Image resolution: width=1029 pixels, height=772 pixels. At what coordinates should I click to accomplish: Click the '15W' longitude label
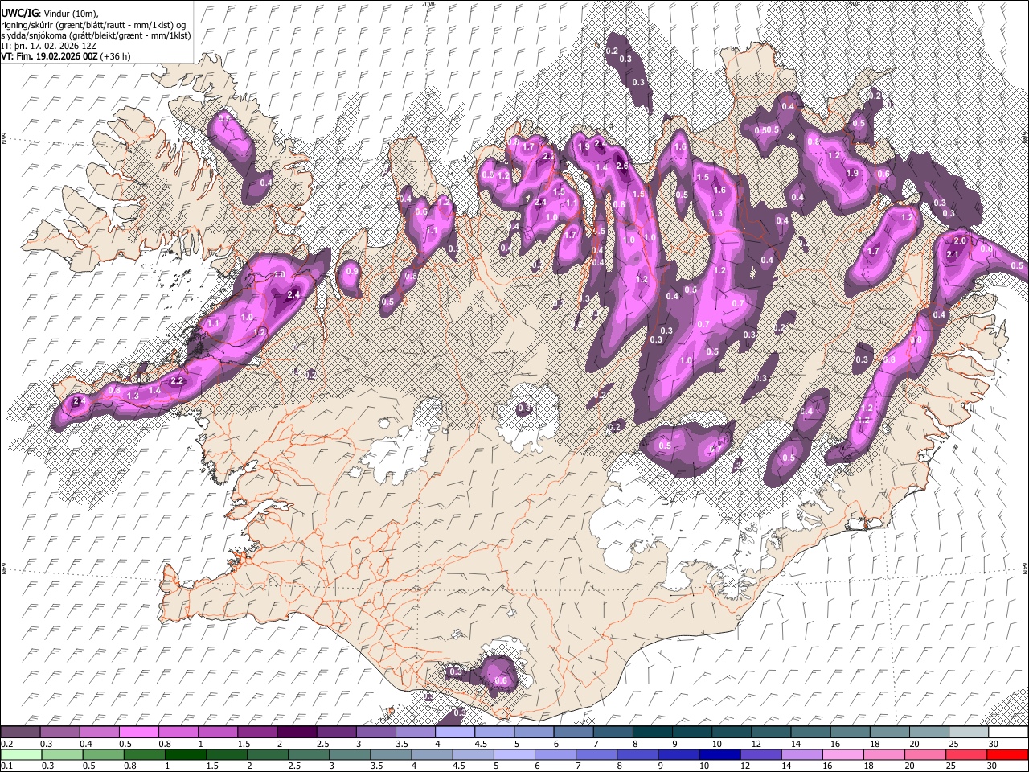click(851, 4)
